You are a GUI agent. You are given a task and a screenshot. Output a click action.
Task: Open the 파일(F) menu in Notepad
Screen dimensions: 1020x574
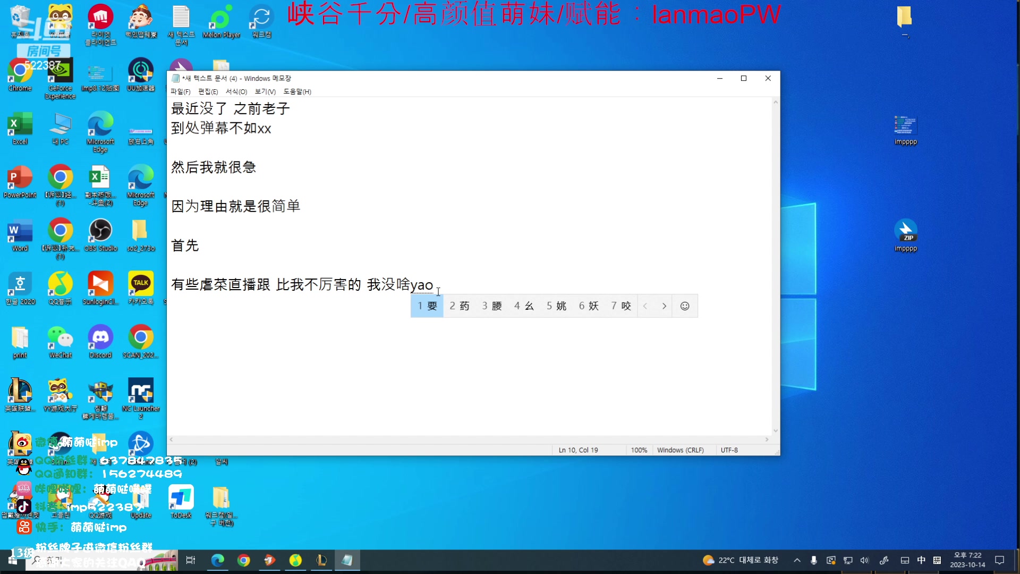point(180,91)
